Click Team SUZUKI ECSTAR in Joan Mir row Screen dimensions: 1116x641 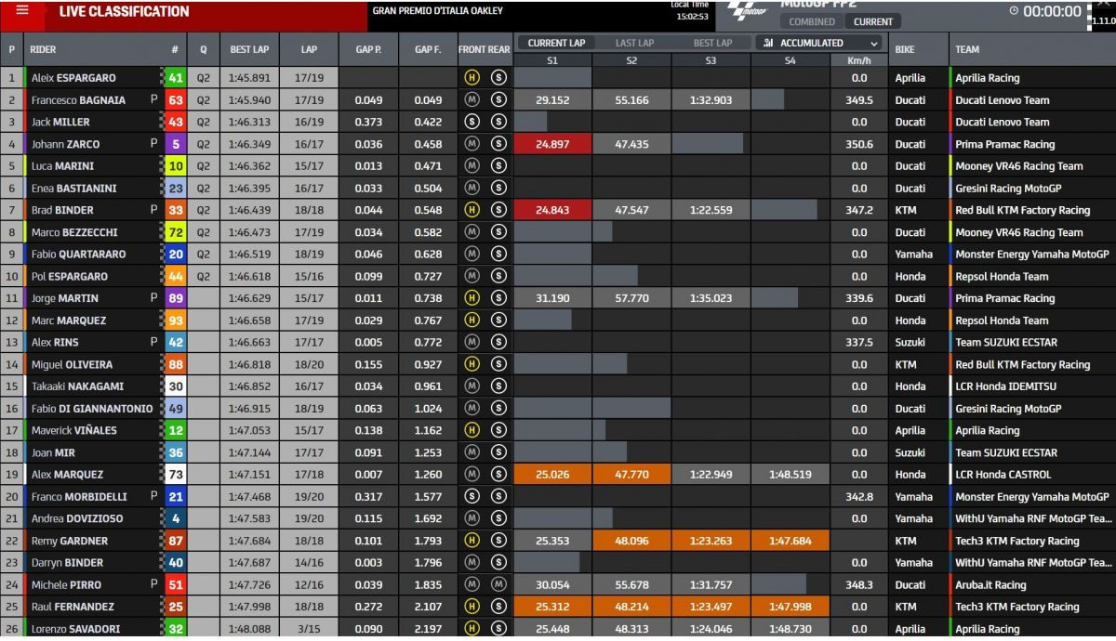coord(1006,452)
